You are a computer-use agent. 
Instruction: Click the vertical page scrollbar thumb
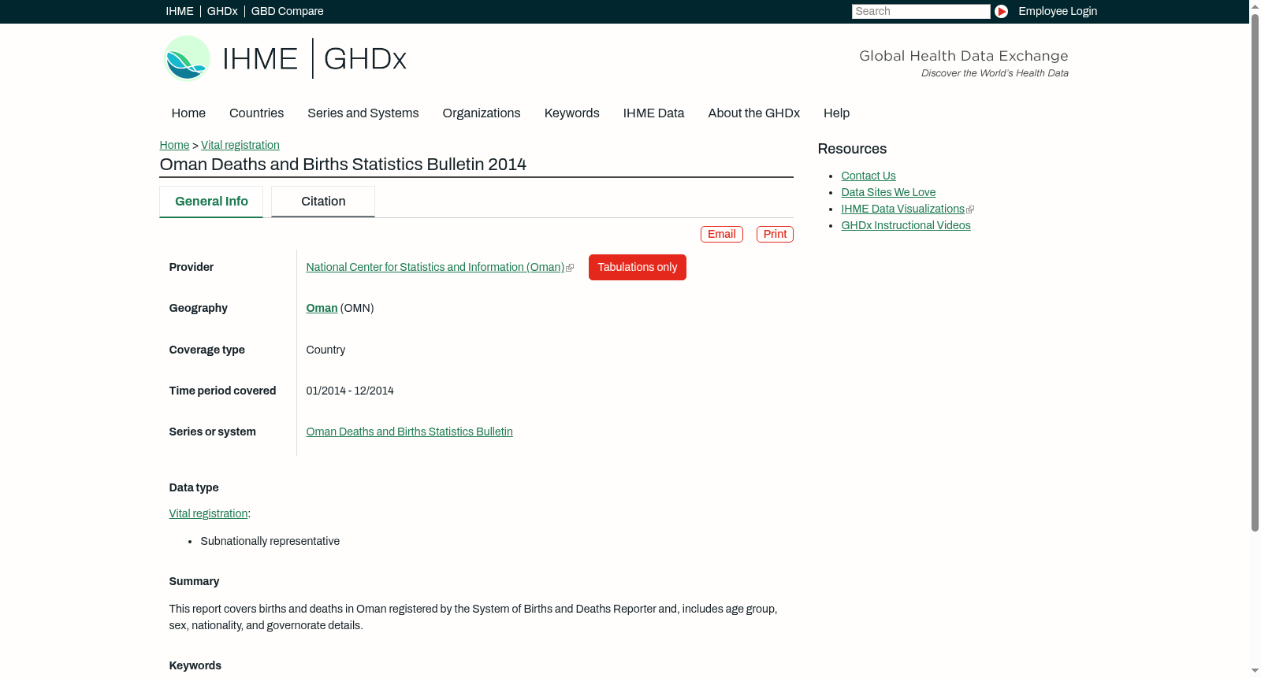[x=1255, y=272]
